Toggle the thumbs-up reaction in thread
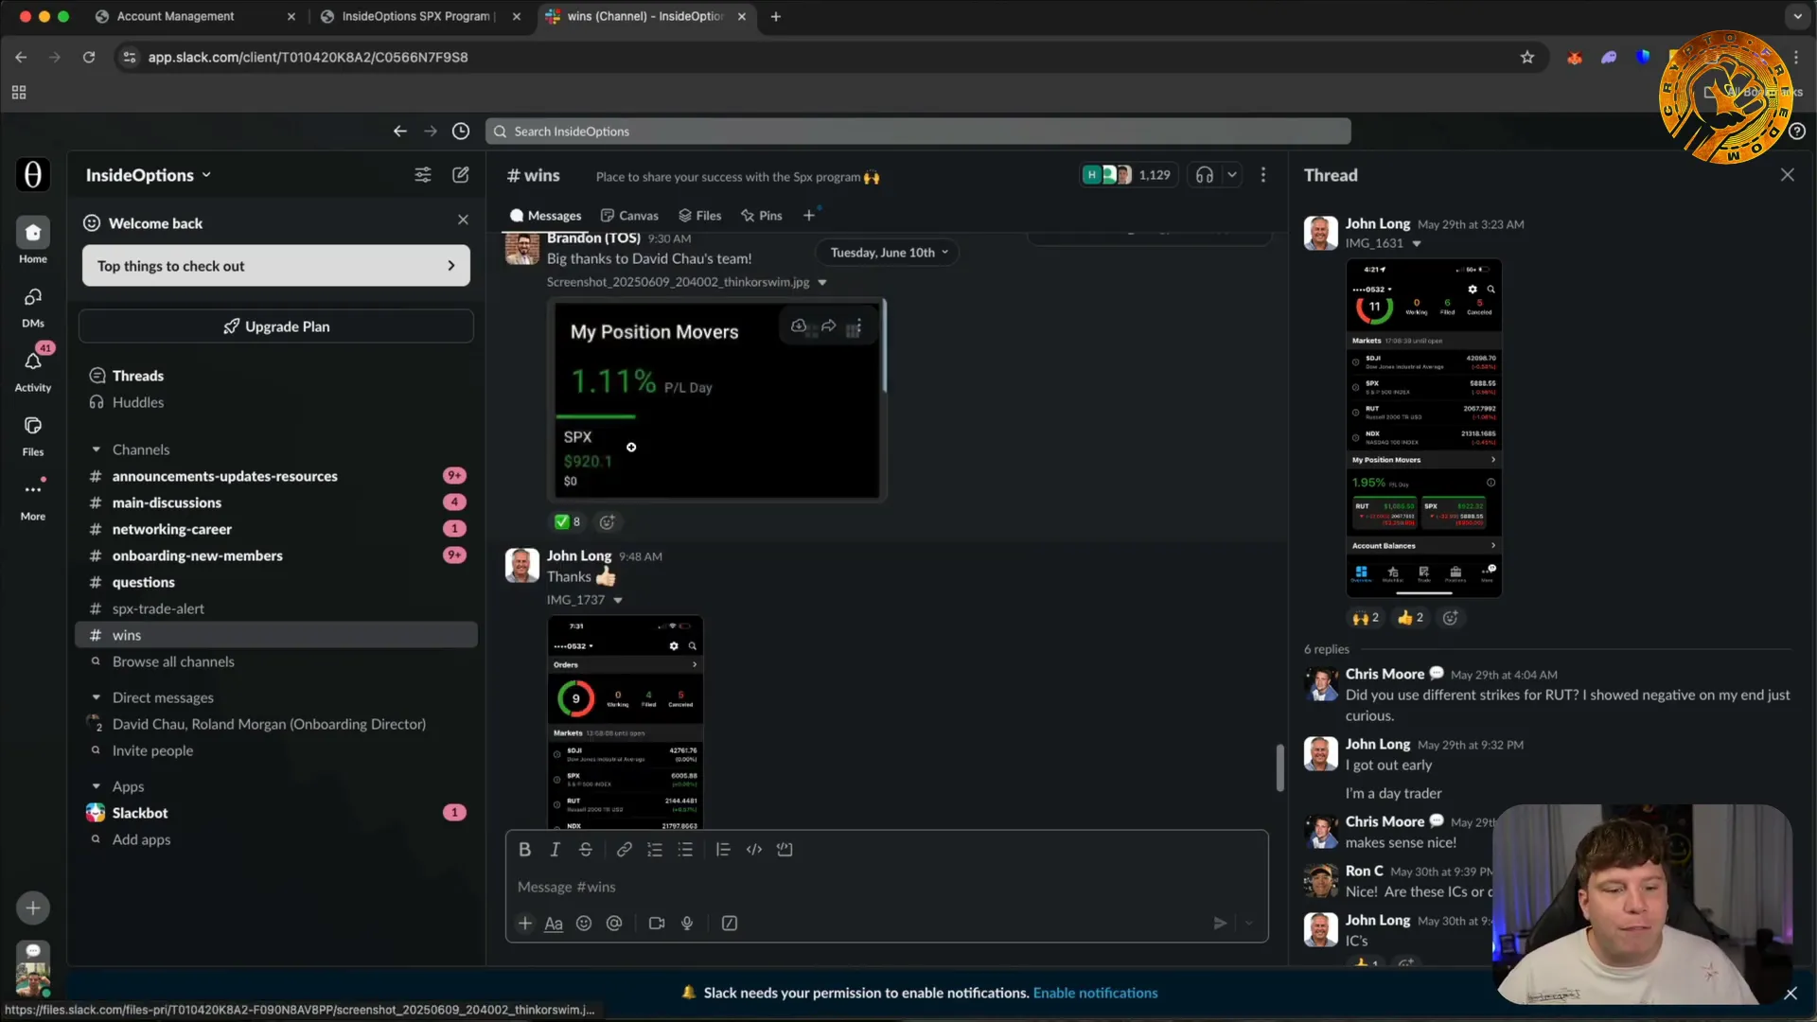The width and height of the screenshot is (1817, 1022). (1410, 618)
